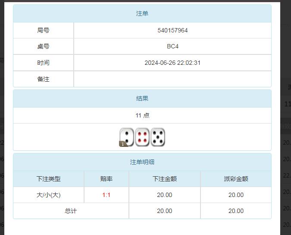Click the 下注金额 column header
Screen dimensions: 291x235
[x=165, y=179]
